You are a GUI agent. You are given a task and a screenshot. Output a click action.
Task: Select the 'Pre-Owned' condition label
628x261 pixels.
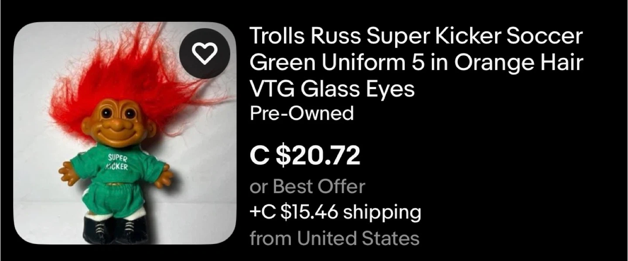coord(301,113)
